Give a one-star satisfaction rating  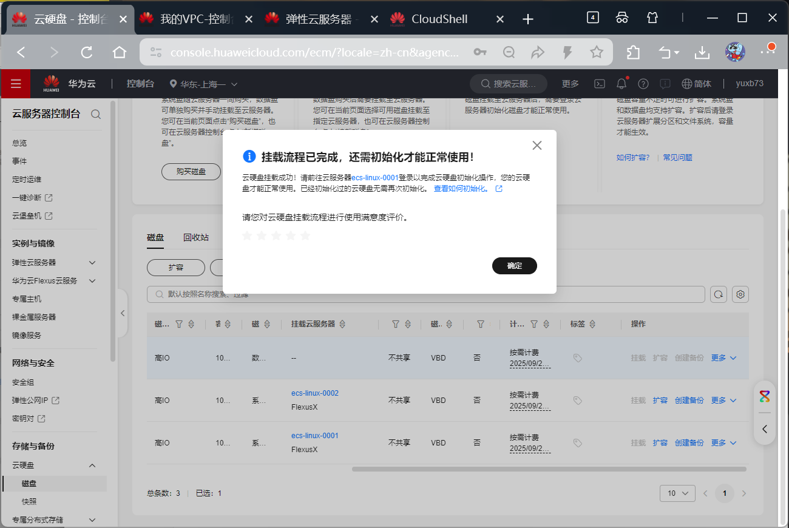pyautogui.click(x=247, y=235)
